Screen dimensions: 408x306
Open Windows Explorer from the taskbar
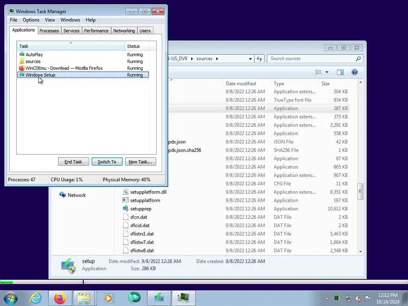coord(84,298)
